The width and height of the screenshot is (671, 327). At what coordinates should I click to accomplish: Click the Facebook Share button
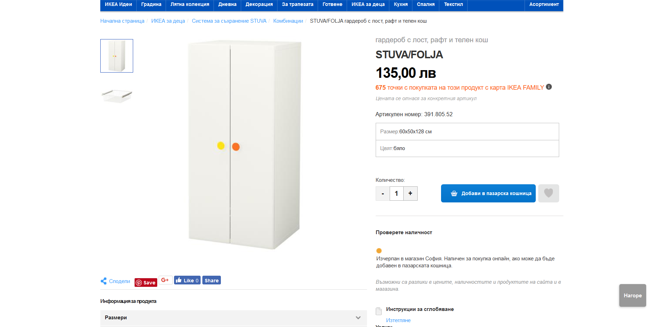tap(211, 280)
